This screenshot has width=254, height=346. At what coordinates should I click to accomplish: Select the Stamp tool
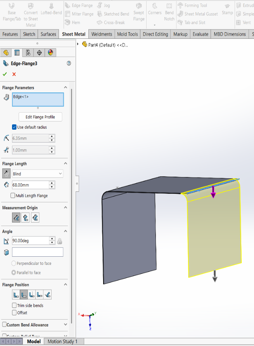pyautogui.click(x=227, y=9)
